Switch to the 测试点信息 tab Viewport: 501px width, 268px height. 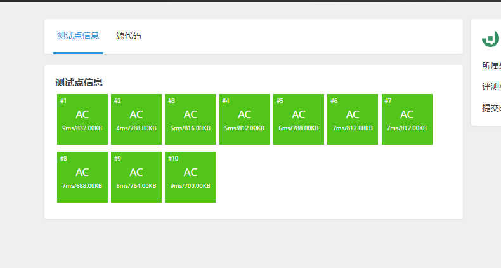(78, 36)
